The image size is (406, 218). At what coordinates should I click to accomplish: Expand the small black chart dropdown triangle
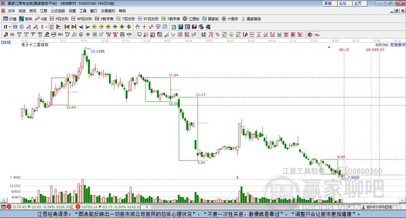pyautogui.click(x=329, y=47)
